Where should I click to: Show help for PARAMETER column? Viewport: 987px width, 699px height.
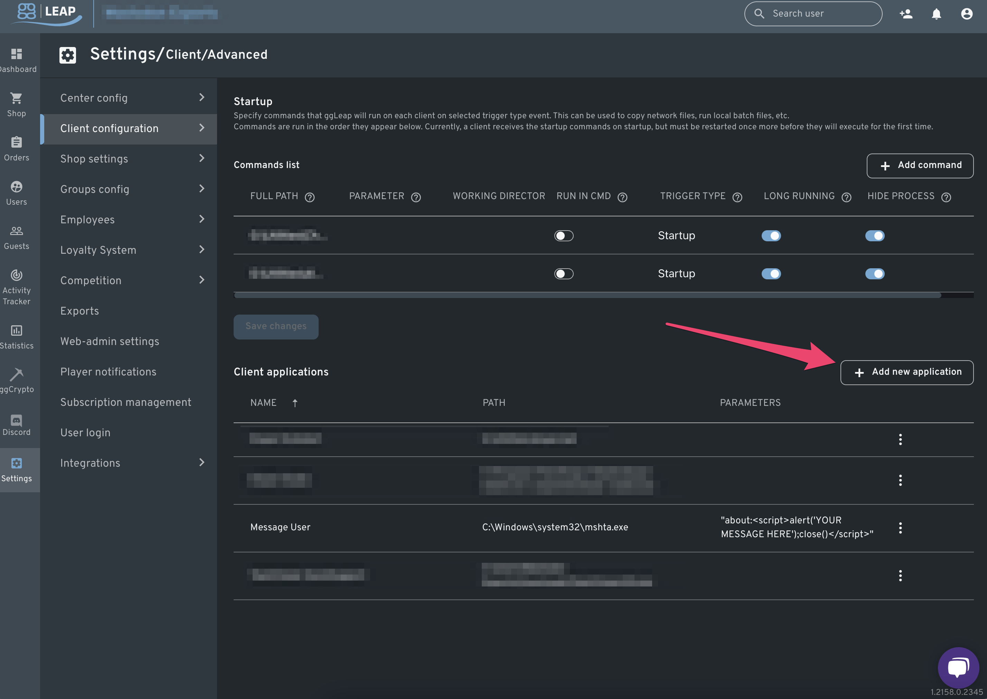pos(416,197)
